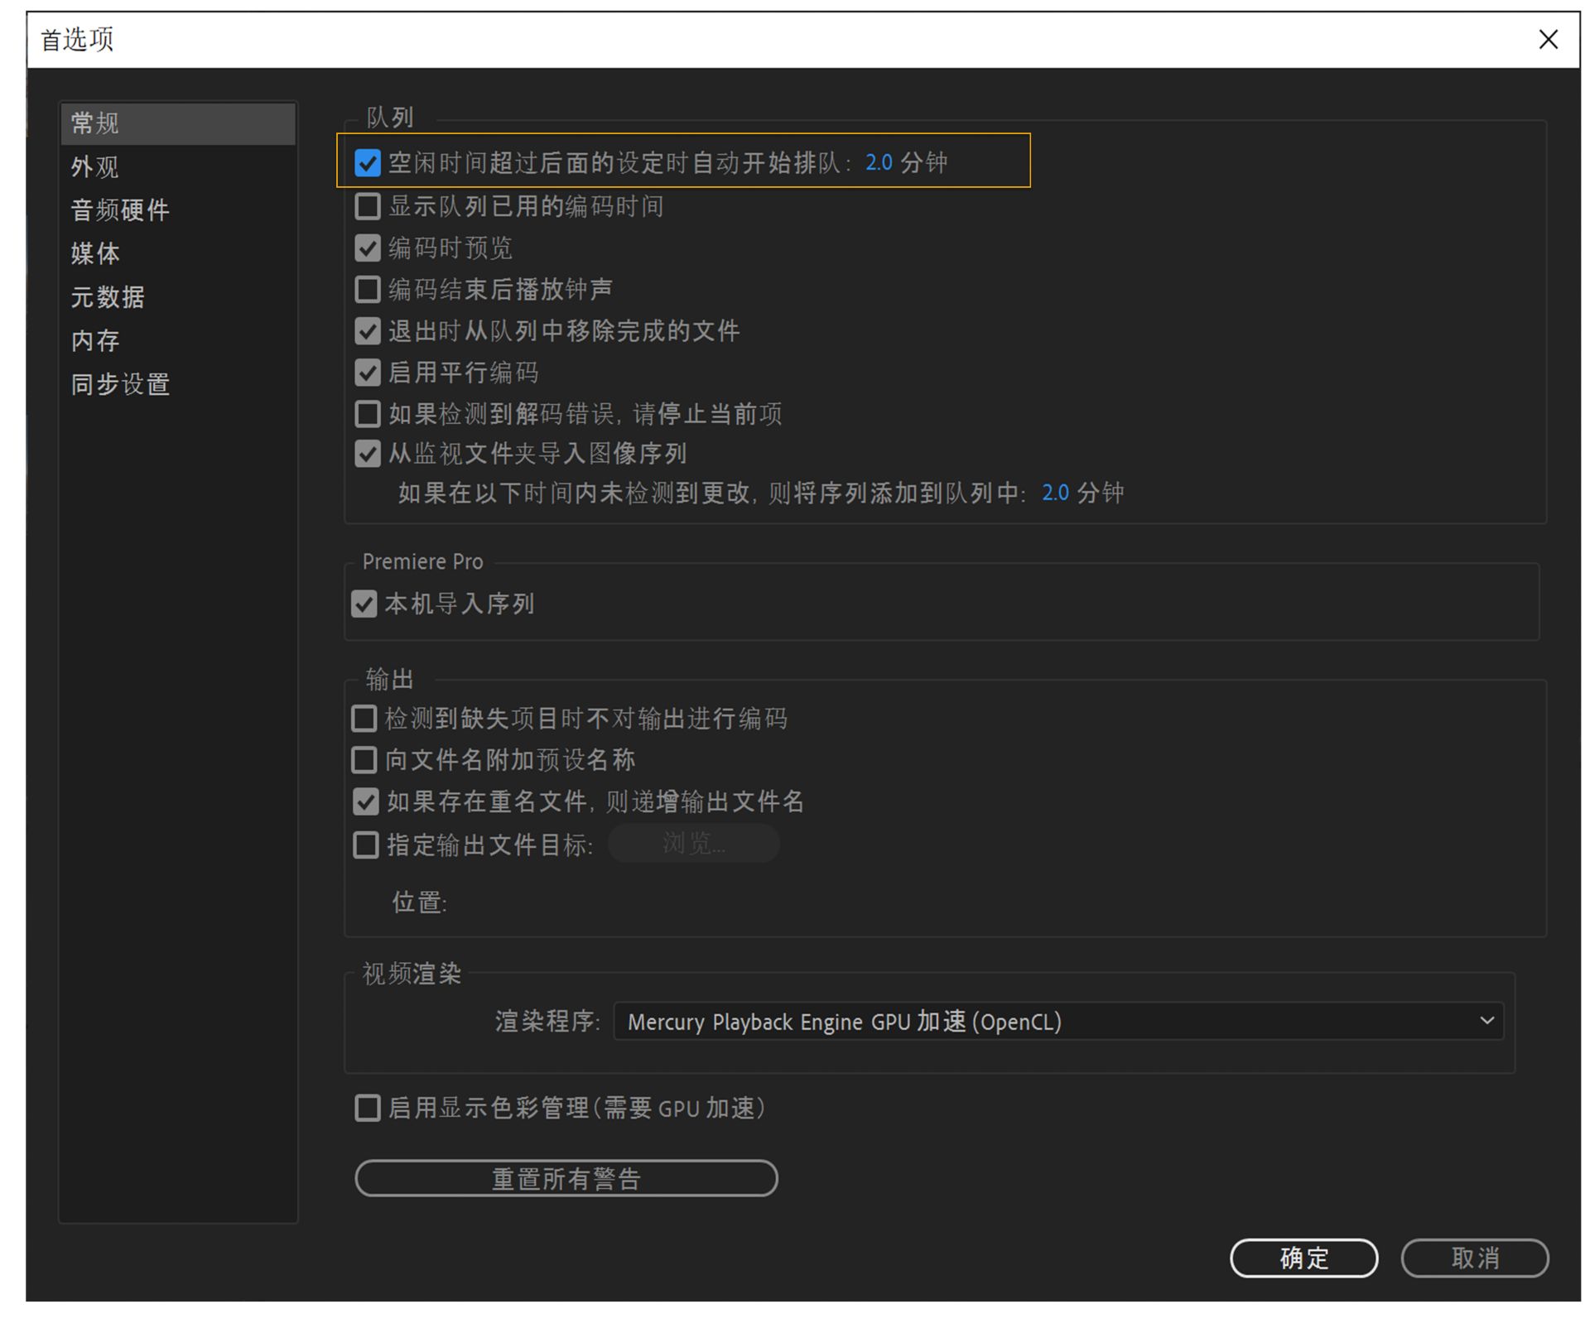Toggle 空闲时间超过后面的设定时自动开始排队 checkbox

[368, 163]
